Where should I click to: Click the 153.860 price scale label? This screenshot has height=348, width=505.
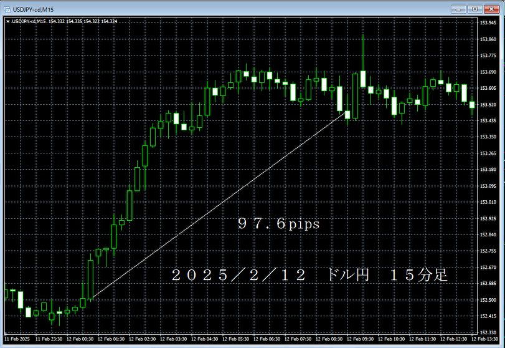[x=488, y=39]
